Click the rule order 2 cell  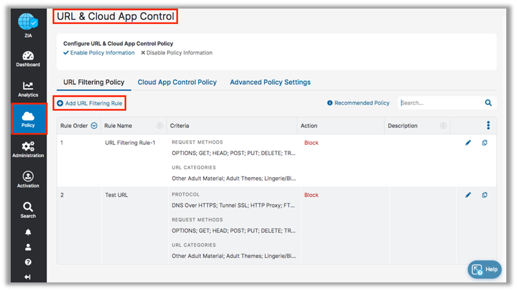pyautogui.click(x=62, y=195)
